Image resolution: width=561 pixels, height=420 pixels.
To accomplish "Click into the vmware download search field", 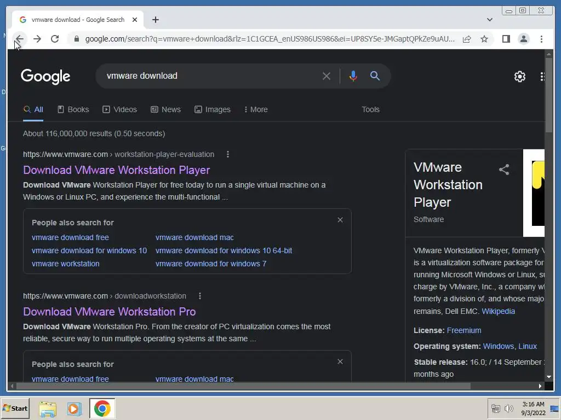I will point(211,75).
